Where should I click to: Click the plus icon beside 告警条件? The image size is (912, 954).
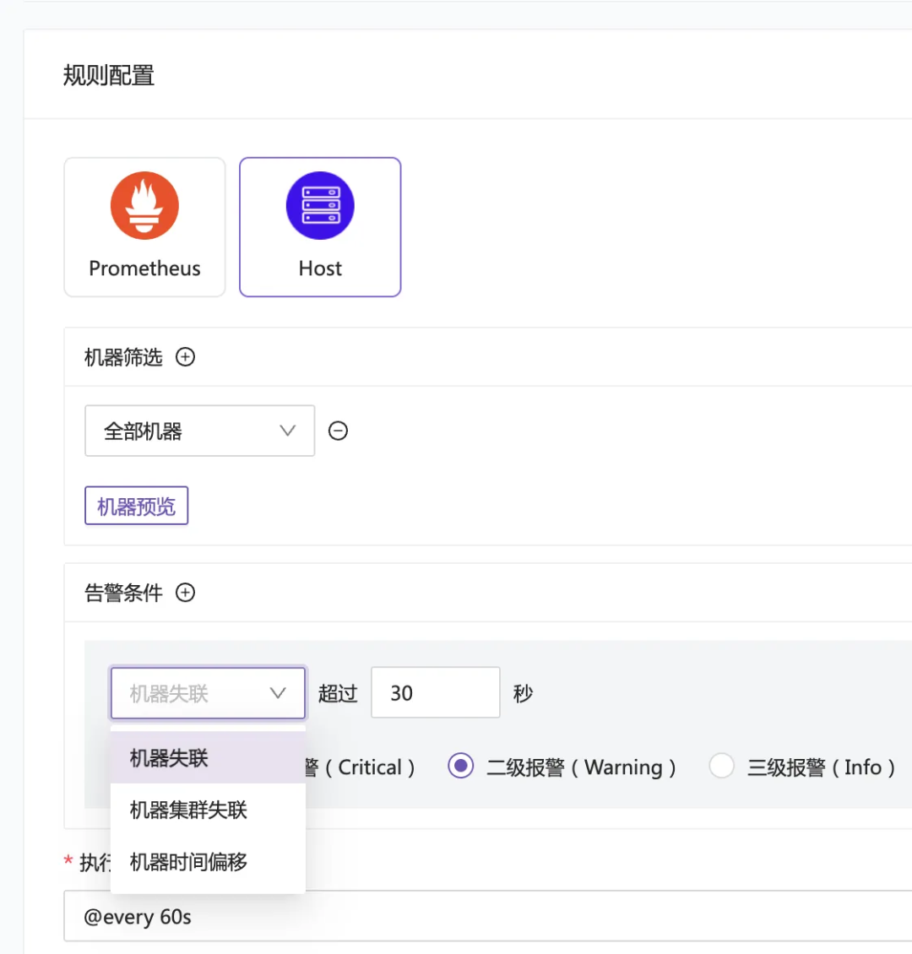point(185,593)
